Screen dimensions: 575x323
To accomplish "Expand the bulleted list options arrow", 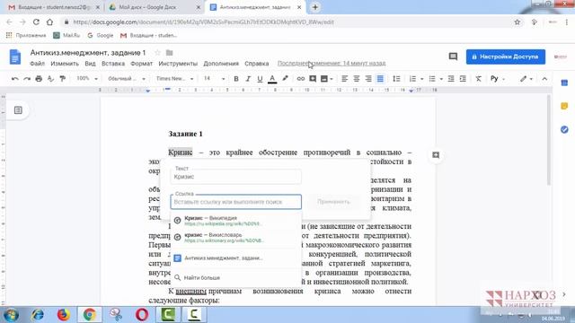I will (x=441, y=79).
